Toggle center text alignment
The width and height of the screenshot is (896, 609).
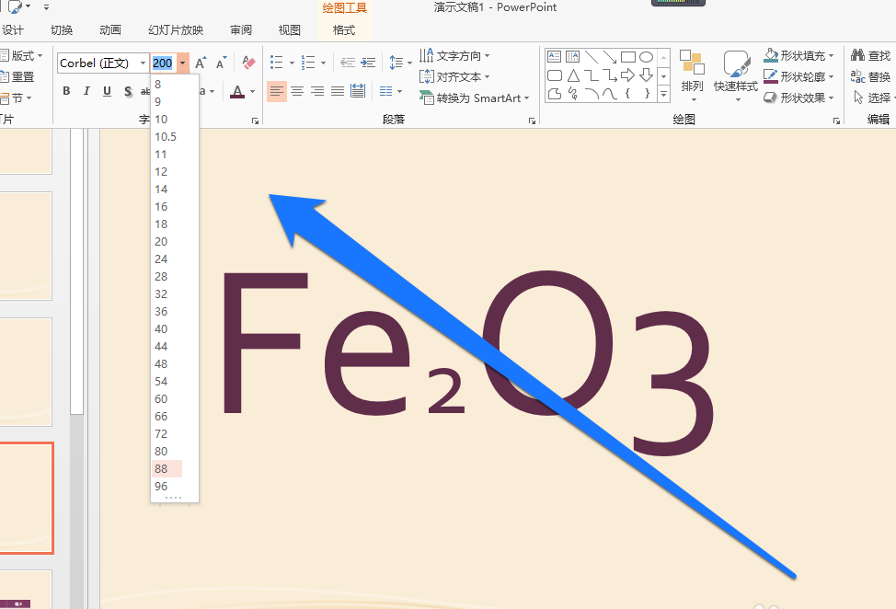pyautogui.click(x=297, y=91)
